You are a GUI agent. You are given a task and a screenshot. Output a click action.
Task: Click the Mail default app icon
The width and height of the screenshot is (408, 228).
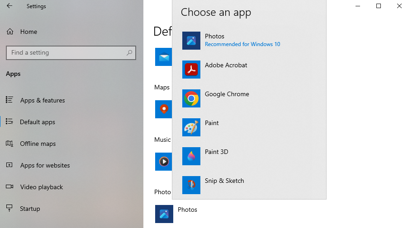(163, 57)
